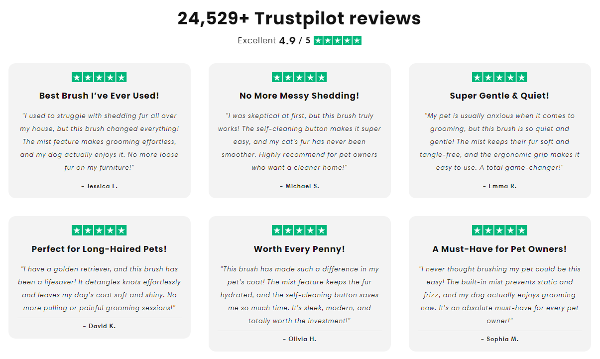
Task: Click star rating above Worth Every Penny
Action: pyautogui.click(x=299, y=231)
